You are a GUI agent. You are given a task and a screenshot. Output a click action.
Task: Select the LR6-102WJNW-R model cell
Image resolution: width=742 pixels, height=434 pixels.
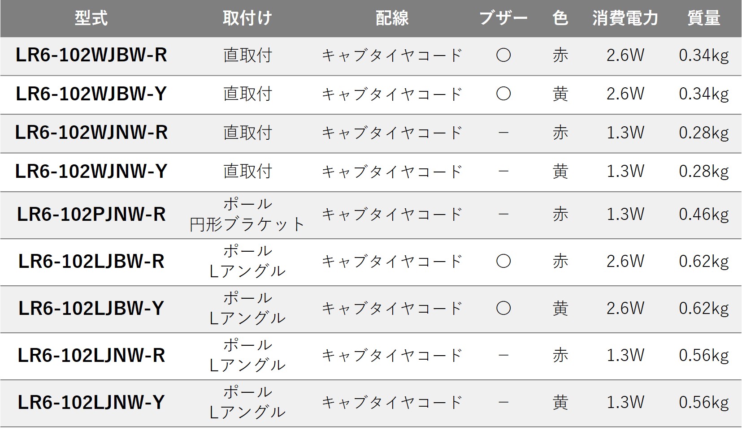point(91,133)
